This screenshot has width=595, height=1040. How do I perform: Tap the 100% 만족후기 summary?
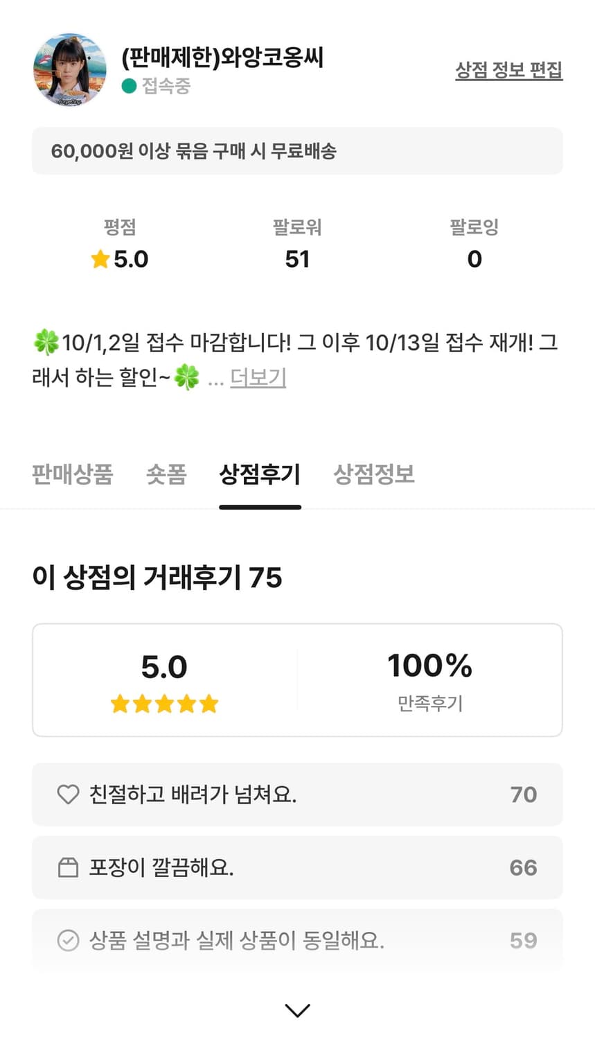429,679
